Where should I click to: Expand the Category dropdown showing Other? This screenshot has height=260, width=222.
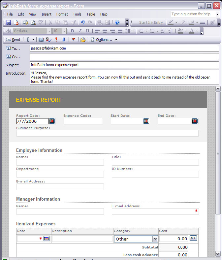[155, 239]
